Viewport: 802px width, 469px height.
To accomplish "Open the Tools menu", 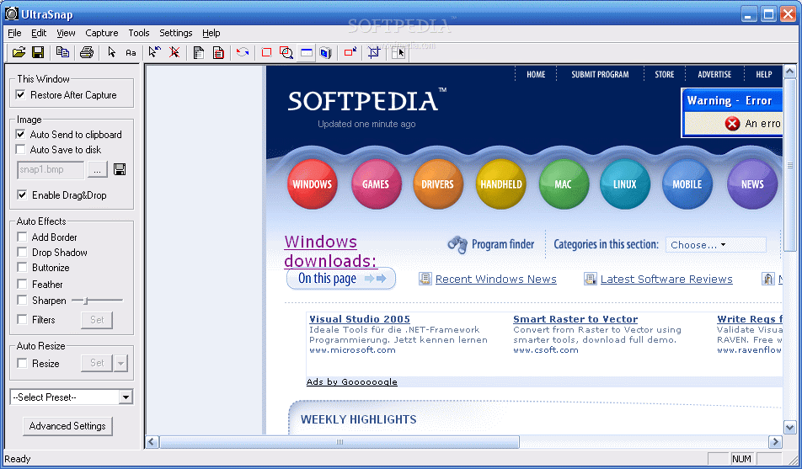I will 139,33.
